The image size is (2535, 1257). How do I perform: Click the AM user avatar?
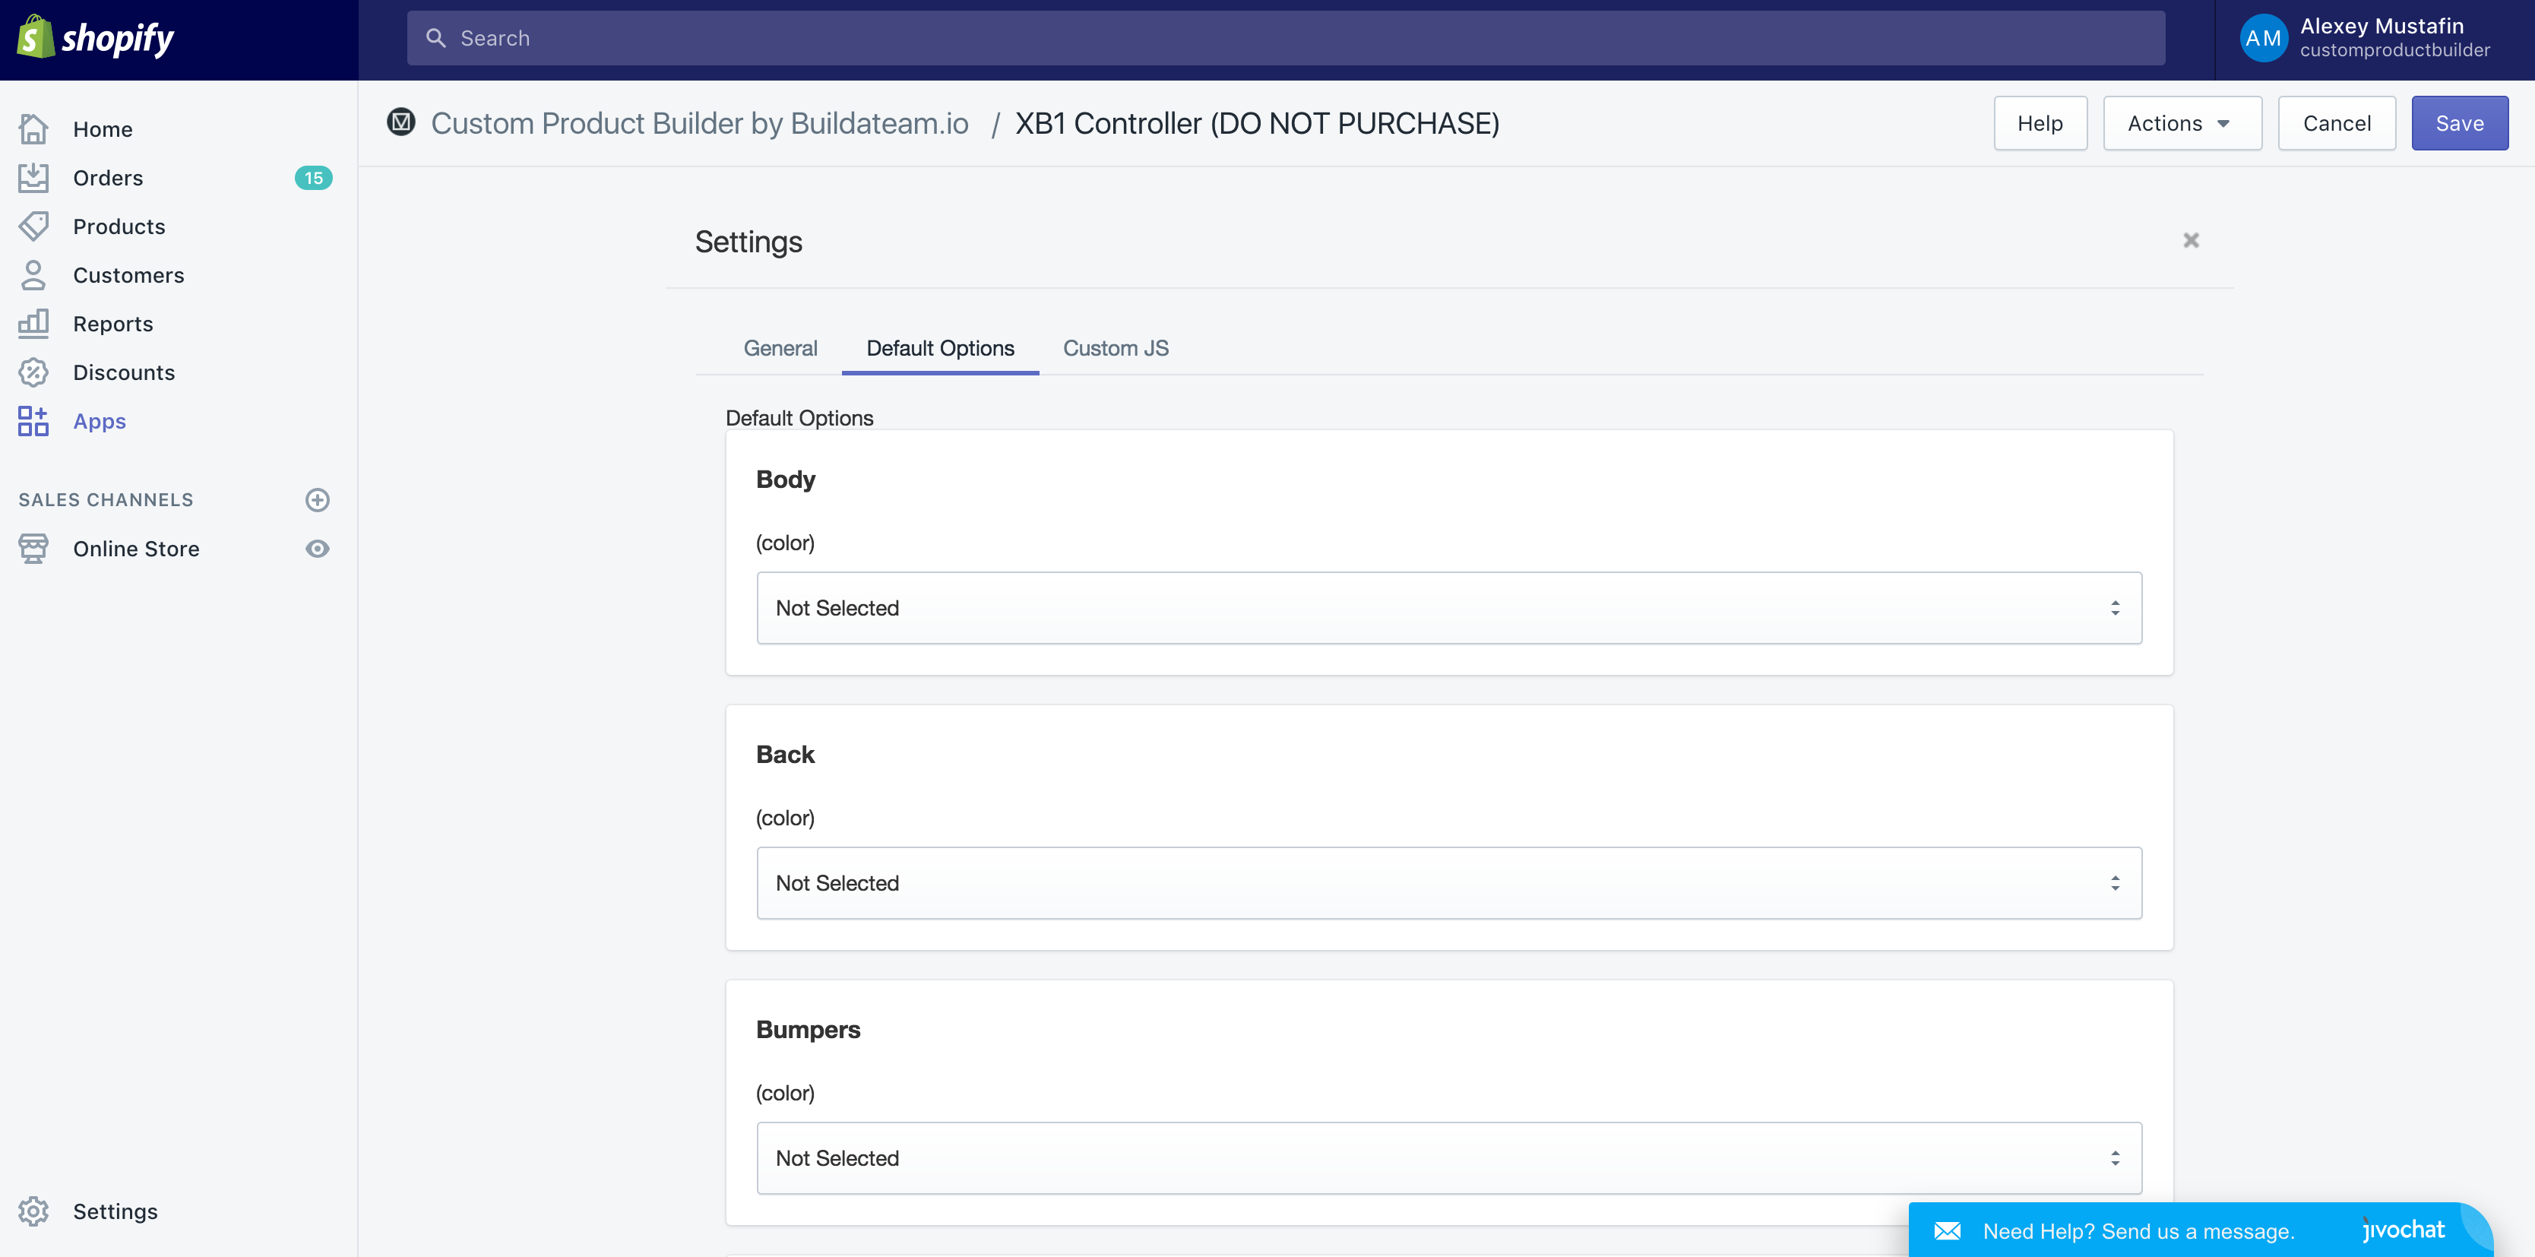tap(2264, 39)
